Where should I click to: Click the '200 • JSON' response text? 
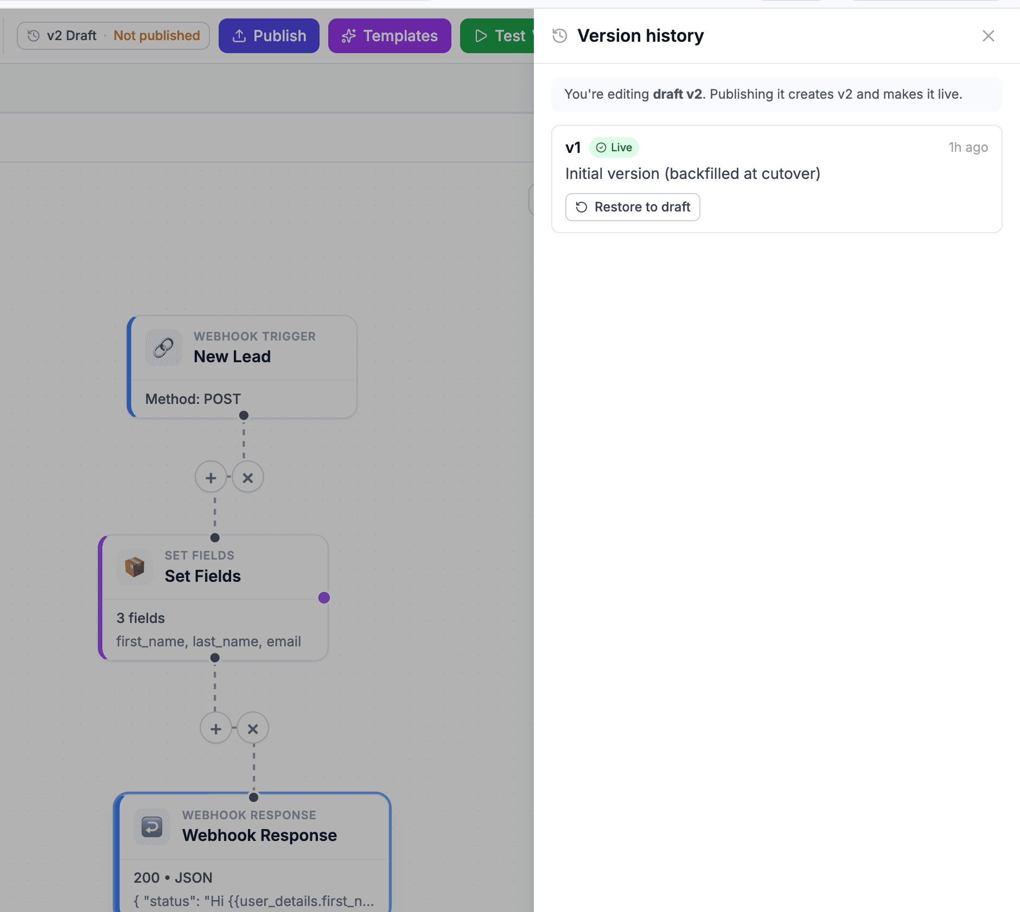[x=173, y=878]
